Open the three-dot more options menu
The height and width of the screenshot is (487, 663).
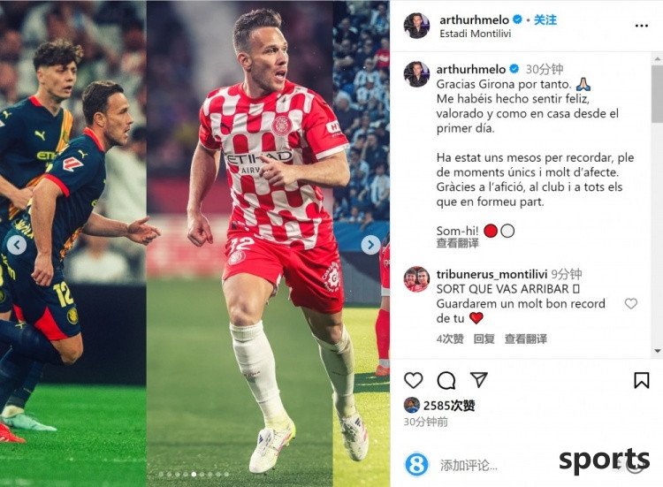pyautogui.click(x=641, y=26)
